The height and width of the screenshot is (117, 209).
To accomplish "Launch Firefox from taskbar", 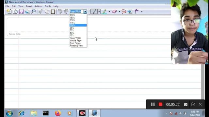I will coord(58,113).
